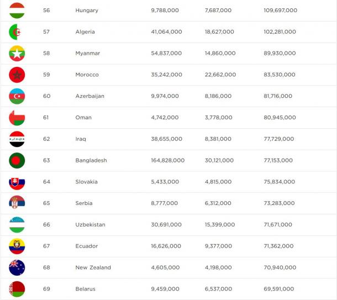Click the Slovakia flag icon

pos(17,182)
